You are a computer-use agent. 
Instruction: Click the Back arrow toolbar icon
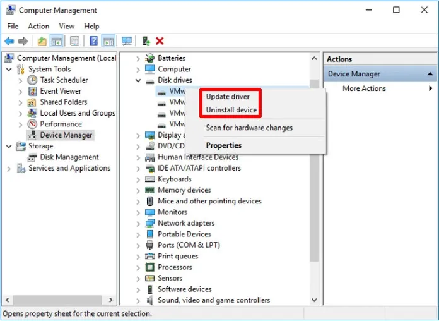tap(9, 42)
